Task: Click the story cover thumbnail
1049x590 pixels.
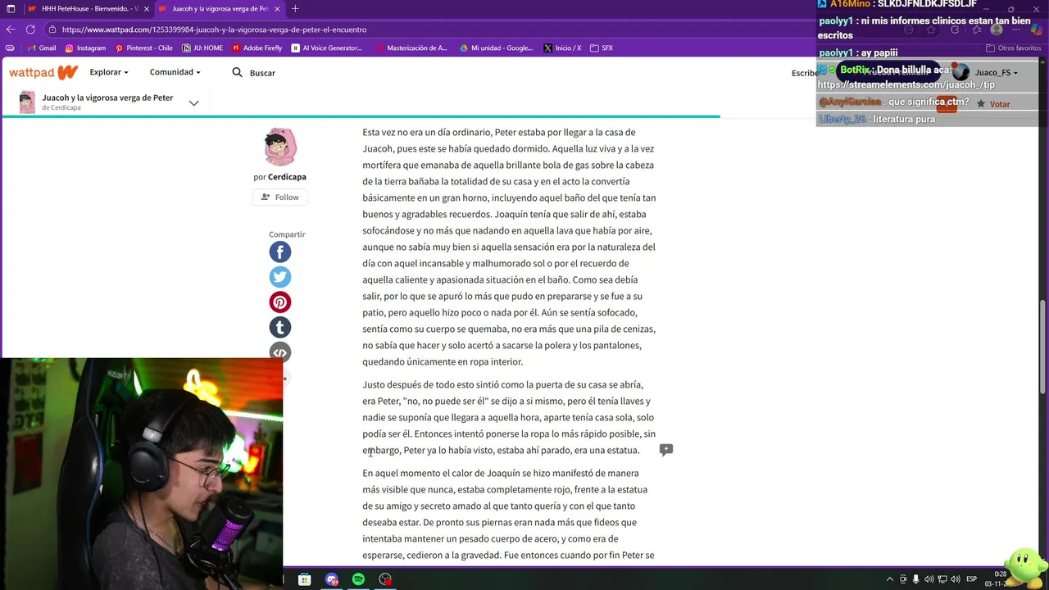Action: click(x=27, y=102)
